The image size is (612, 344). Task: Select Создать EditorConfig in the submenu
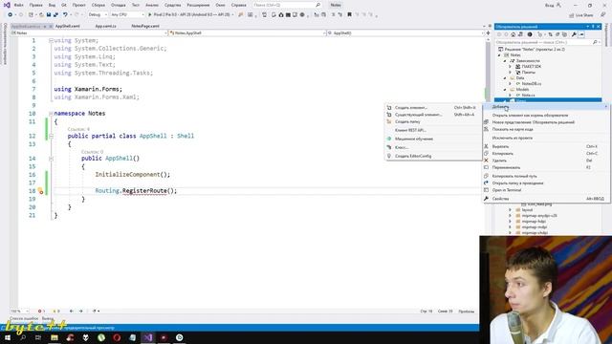coord(433,156)
